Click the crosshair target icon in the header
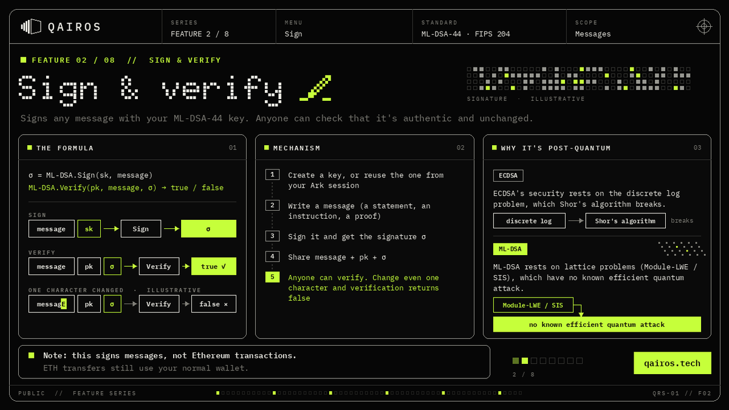 click(x=703, y=26)
